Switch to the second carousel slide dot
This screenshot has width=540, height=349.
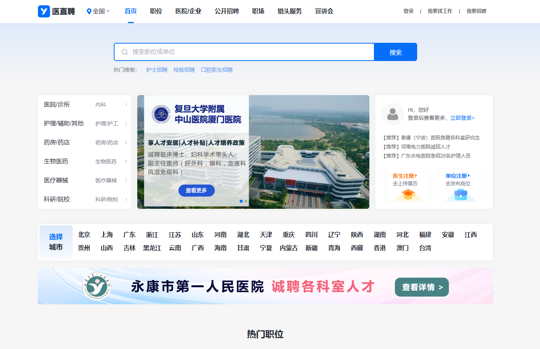click(x=246, y=201)
